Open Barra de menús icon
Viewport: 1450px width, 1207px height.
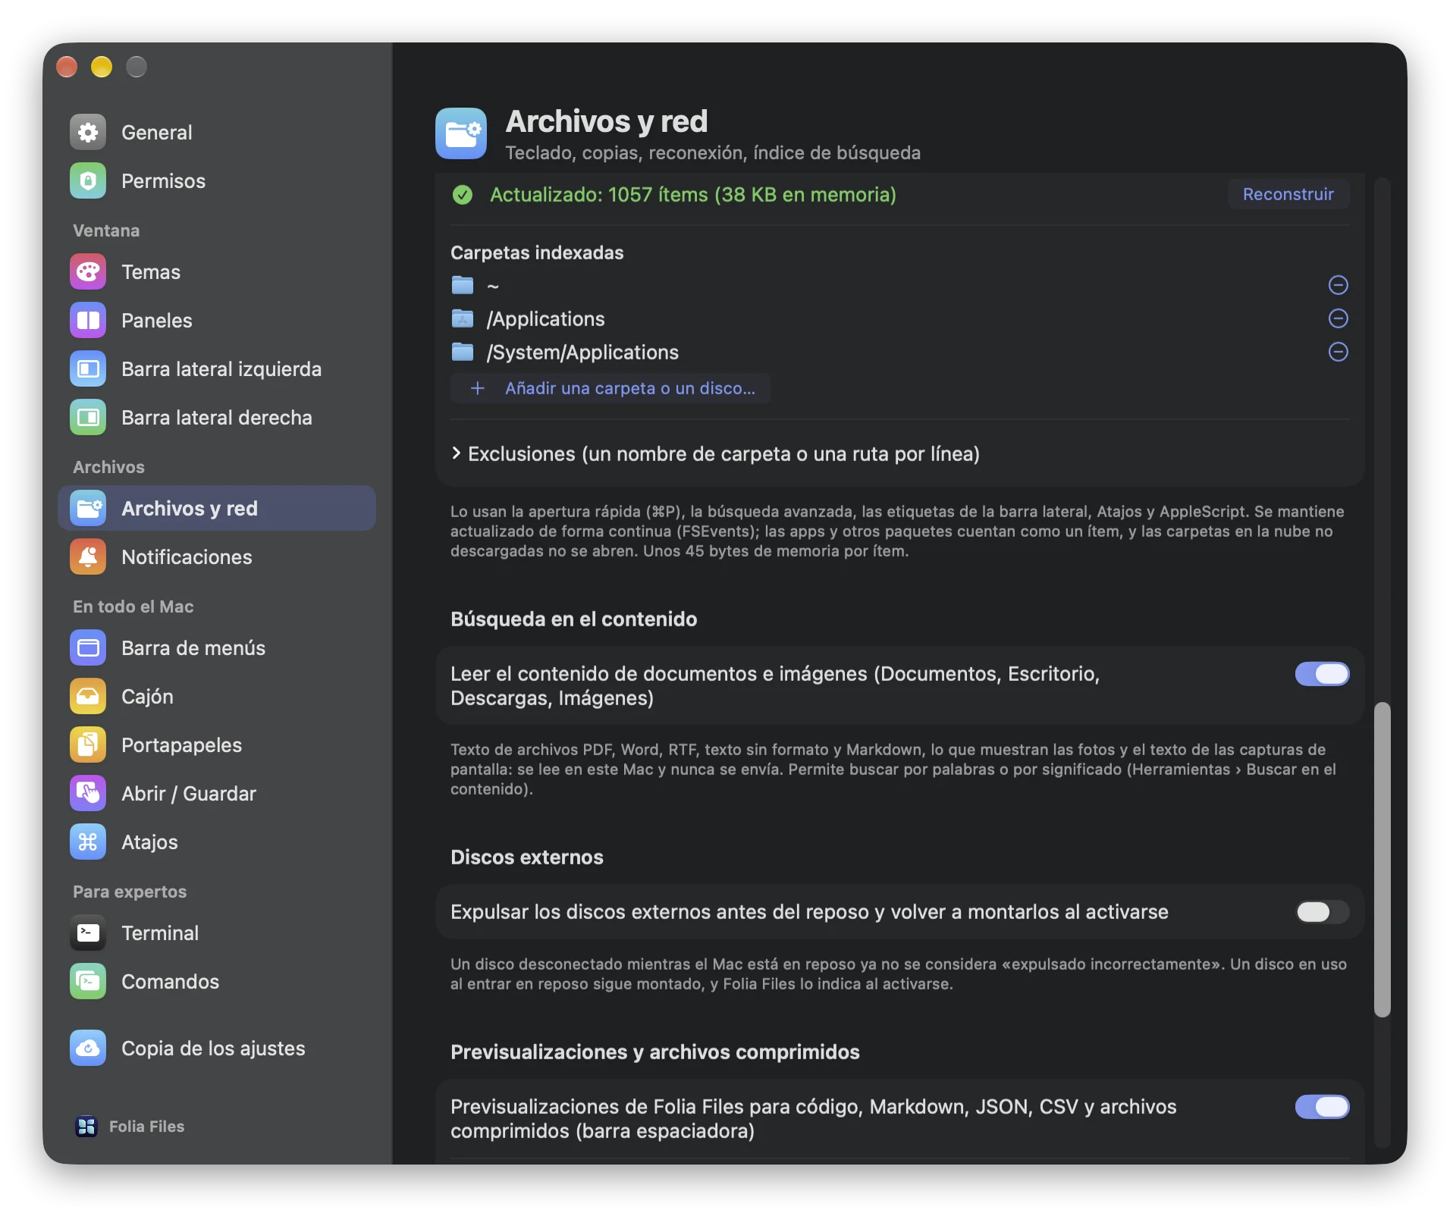click(x=88, y=648)
